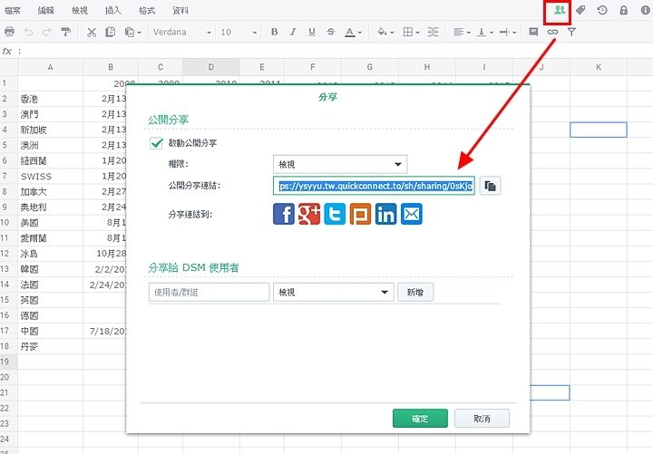Toggle bold formatting

tap(275, 32)
